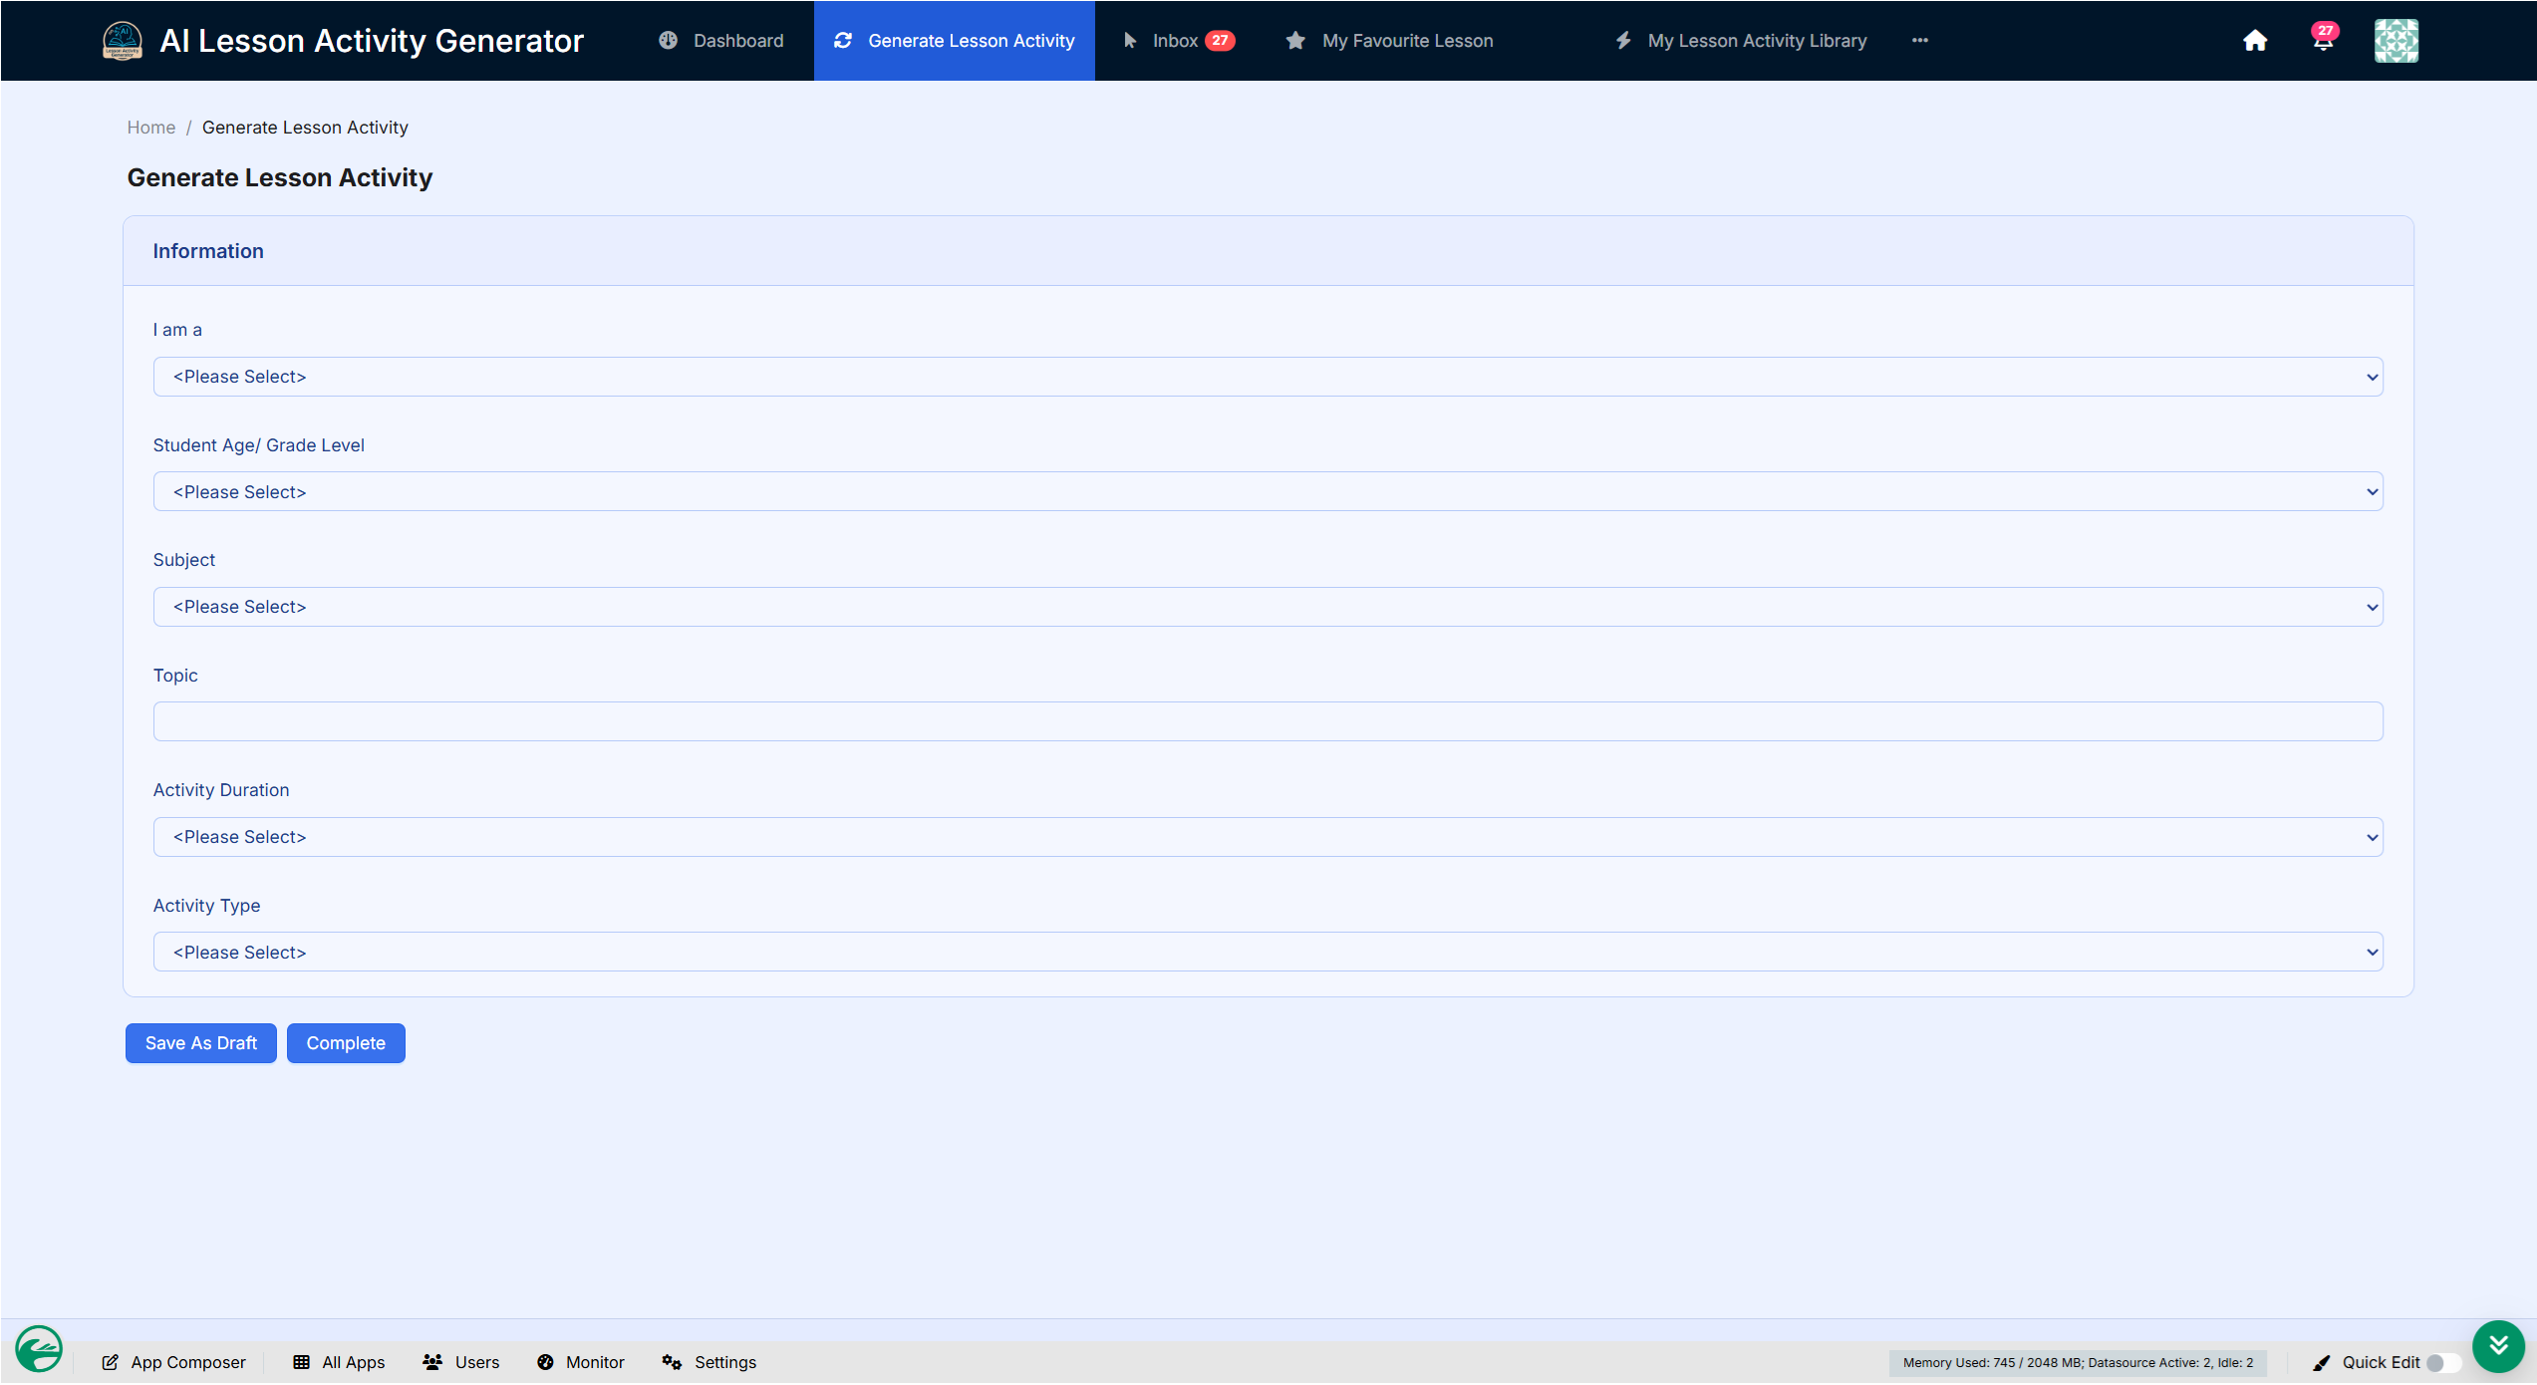Click the Save As Draft button
The image size is (2537, 1385).
point(200,1043)
